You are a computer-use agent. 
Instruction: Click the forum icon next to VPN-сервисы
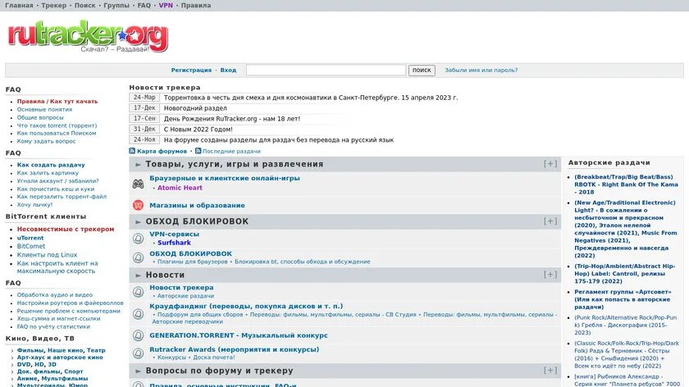(138, 239)
